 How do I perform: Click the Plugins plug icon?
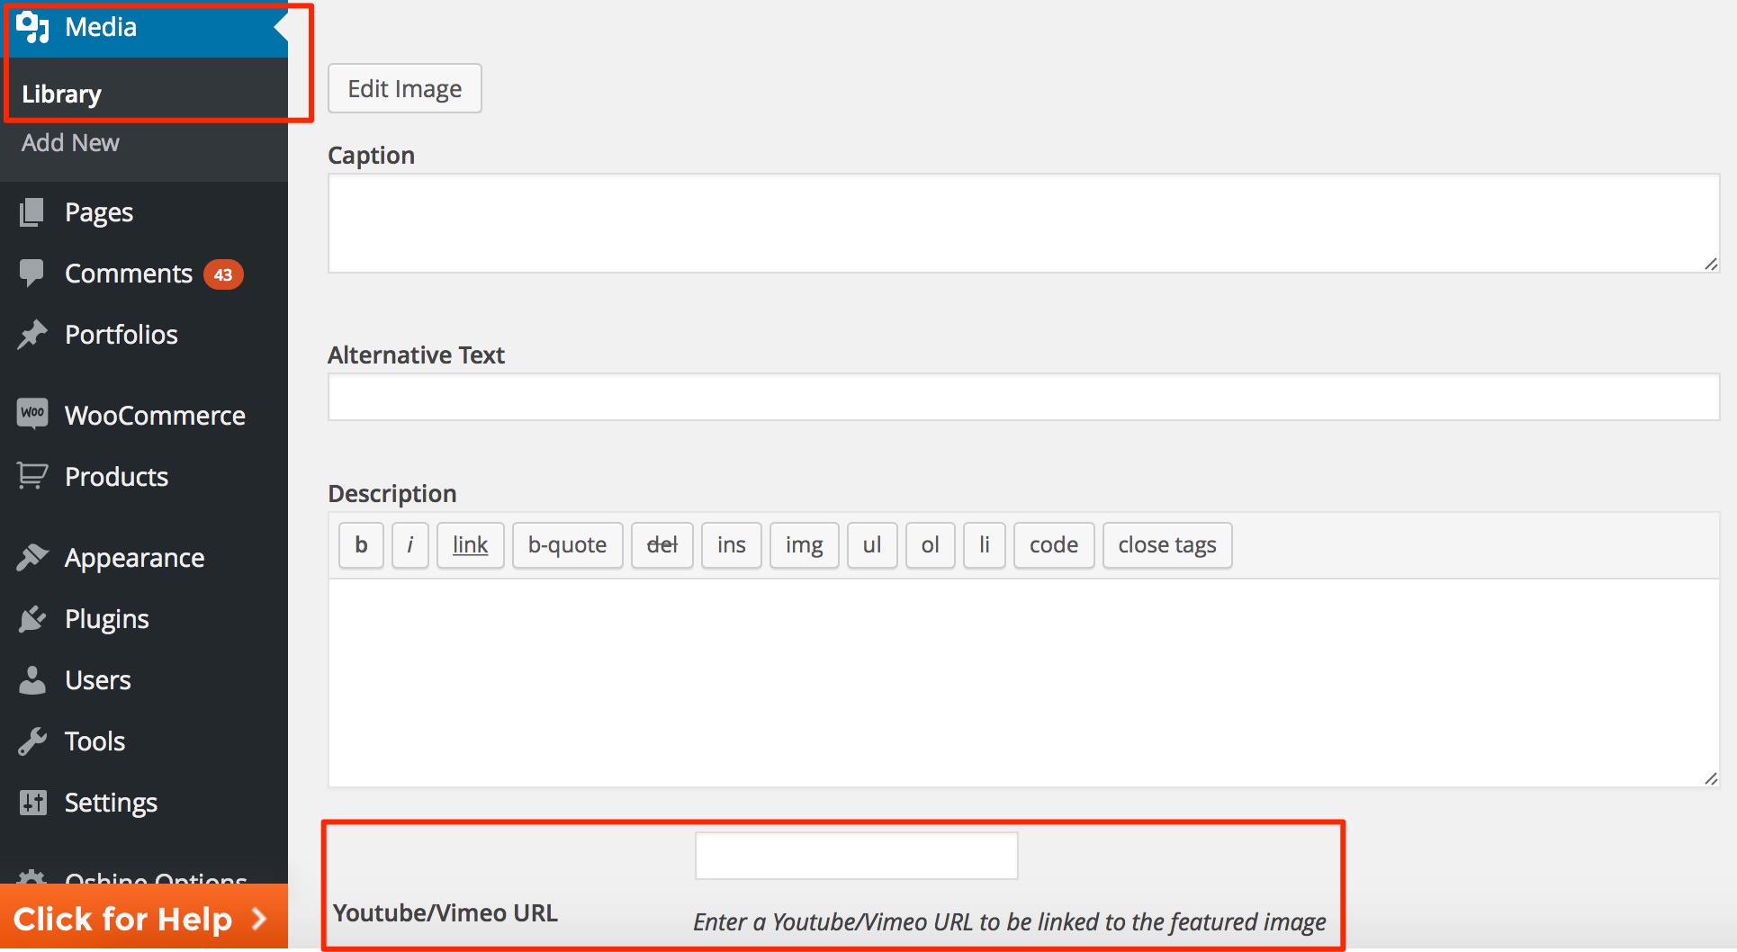tap(32, 619)
